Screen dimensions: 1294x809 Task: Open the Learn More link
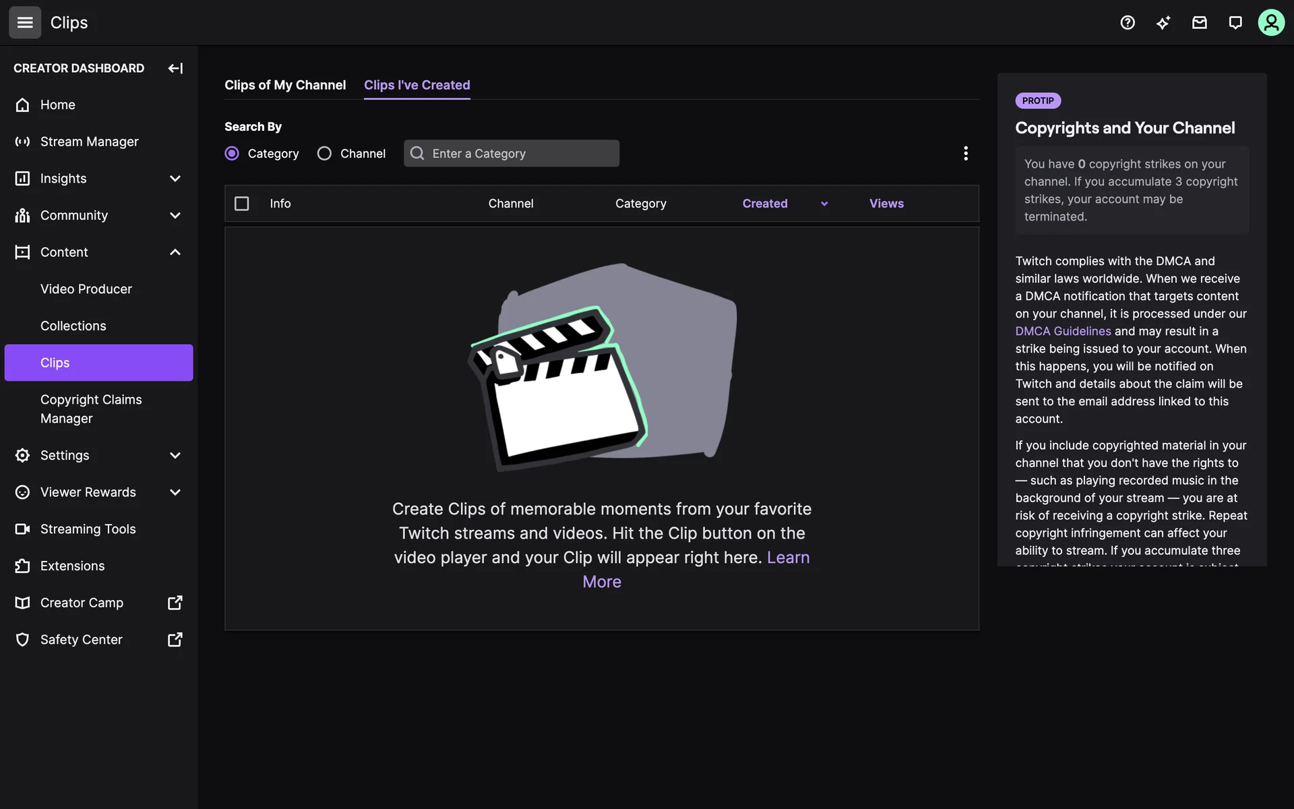(787, 558)
